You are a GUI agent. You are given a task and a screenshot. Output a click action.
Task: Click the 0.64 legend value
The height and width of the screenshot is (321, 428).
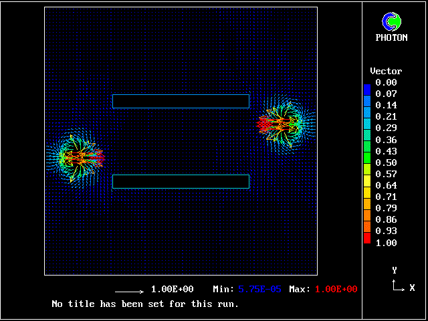coord(386,185)
